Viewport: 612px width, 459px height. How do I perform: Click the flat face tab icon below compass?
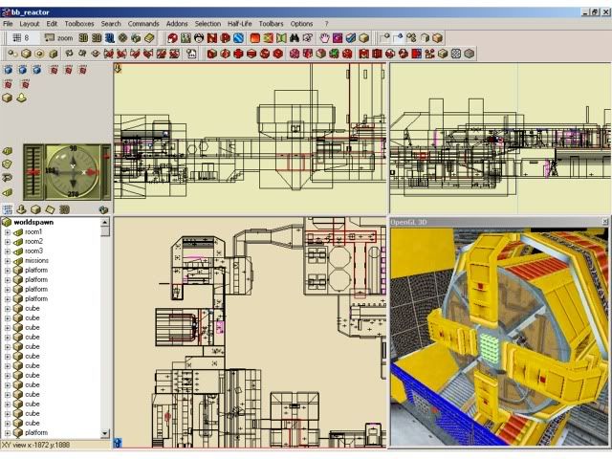[50, 209]
